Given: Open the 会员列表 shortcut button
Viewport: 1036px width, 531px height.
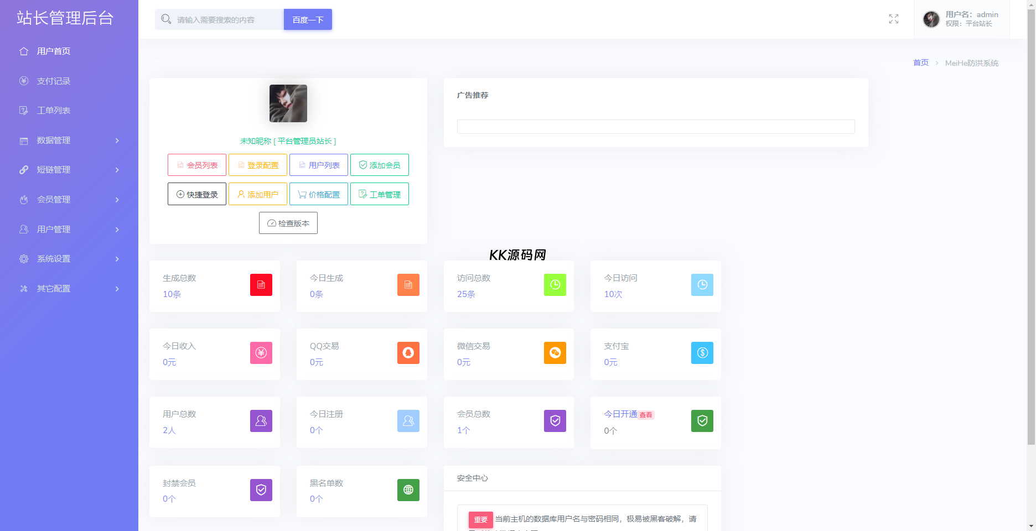Looking at the screenshot, I should (x=197, y=165).
